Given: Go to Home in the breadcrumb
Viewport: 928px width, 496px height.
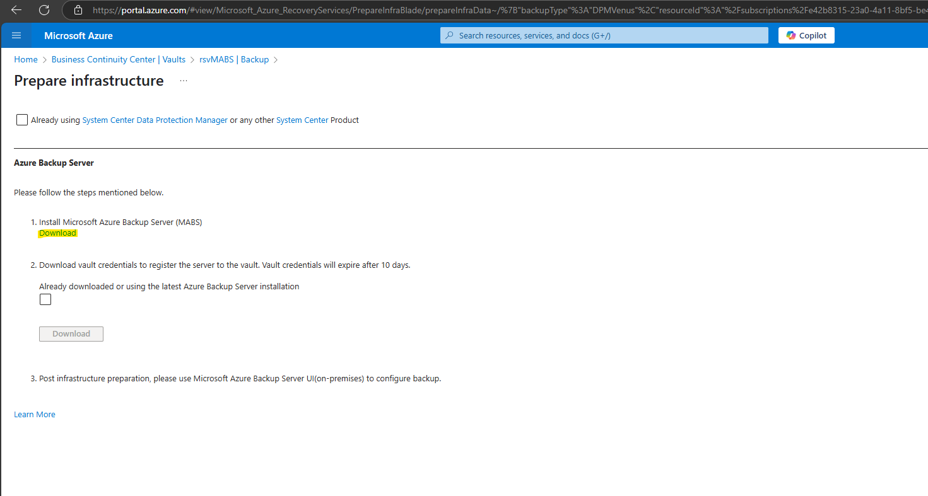Looking at the screenshot, I should (x=26, y=59).
